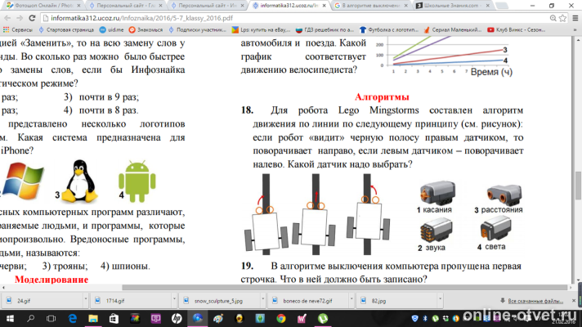
Task: Open the uid.me bookmark
Action: click(112, 29)
